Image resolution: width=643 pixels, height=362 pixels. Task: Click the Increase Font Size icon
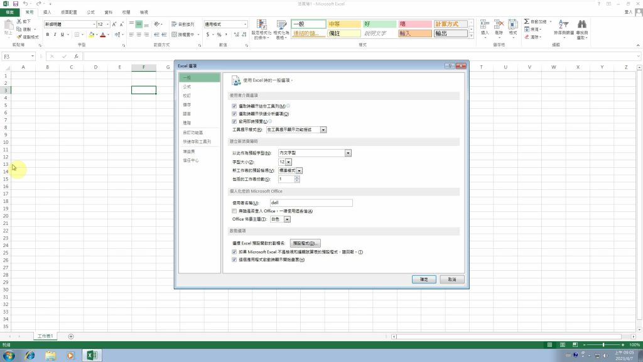(114, 25)
